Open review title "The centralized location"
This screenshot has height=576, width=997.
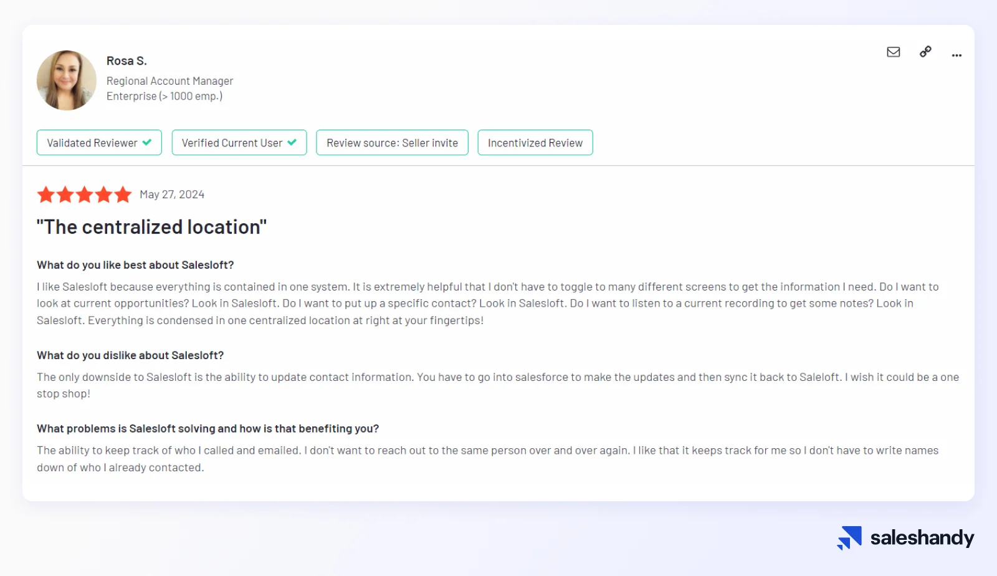(x=151, y=227)
